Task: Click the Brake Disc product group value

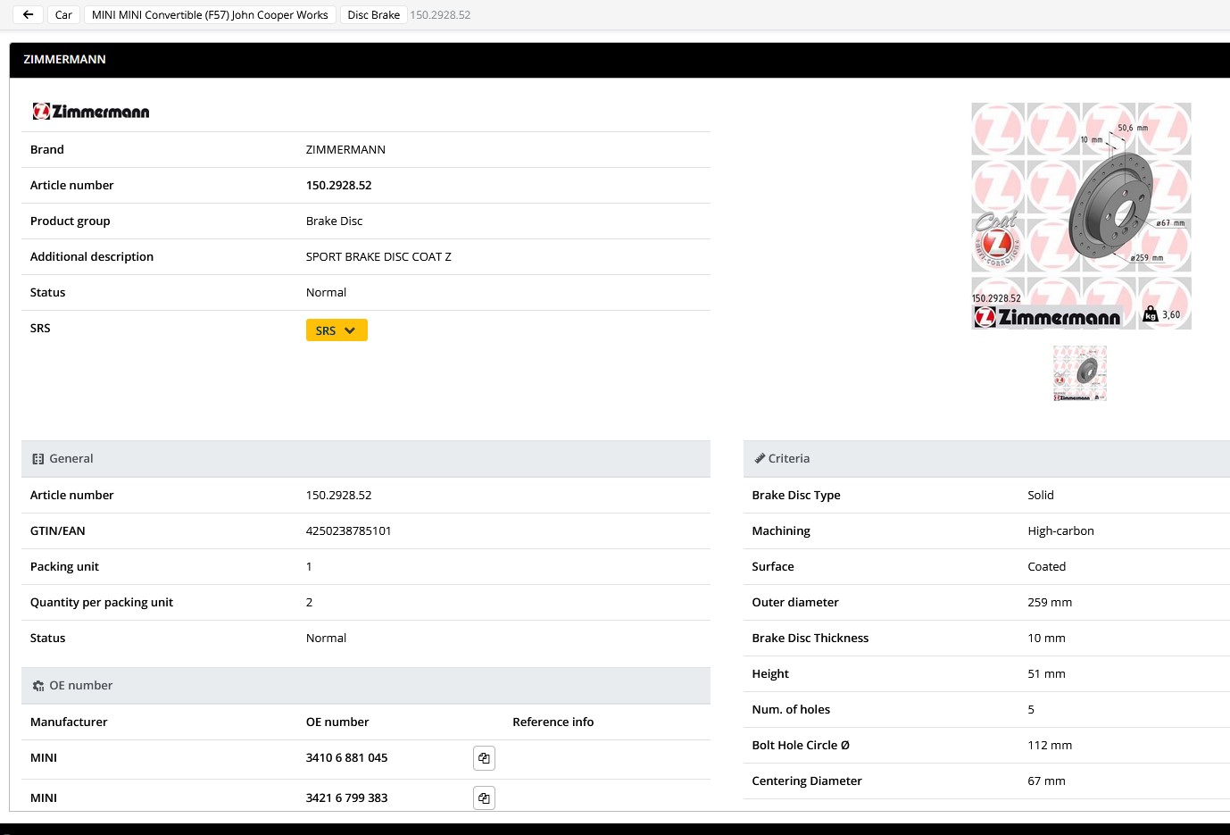Action: point(334,221)
